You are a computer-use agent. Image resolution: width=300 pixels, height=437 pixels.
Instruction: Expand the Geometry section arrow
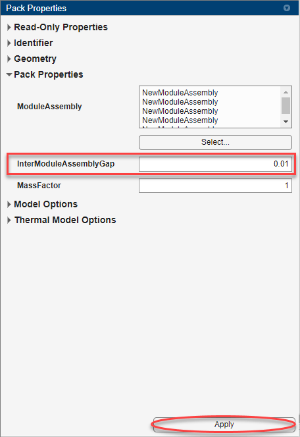click(9, 59)
